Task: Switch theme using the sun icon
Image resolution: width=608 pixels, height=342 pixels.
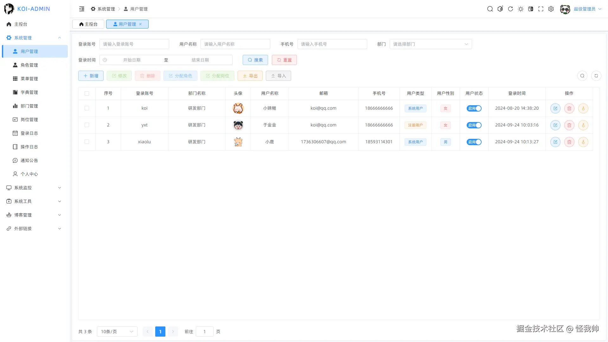Action: click(520, 9)
